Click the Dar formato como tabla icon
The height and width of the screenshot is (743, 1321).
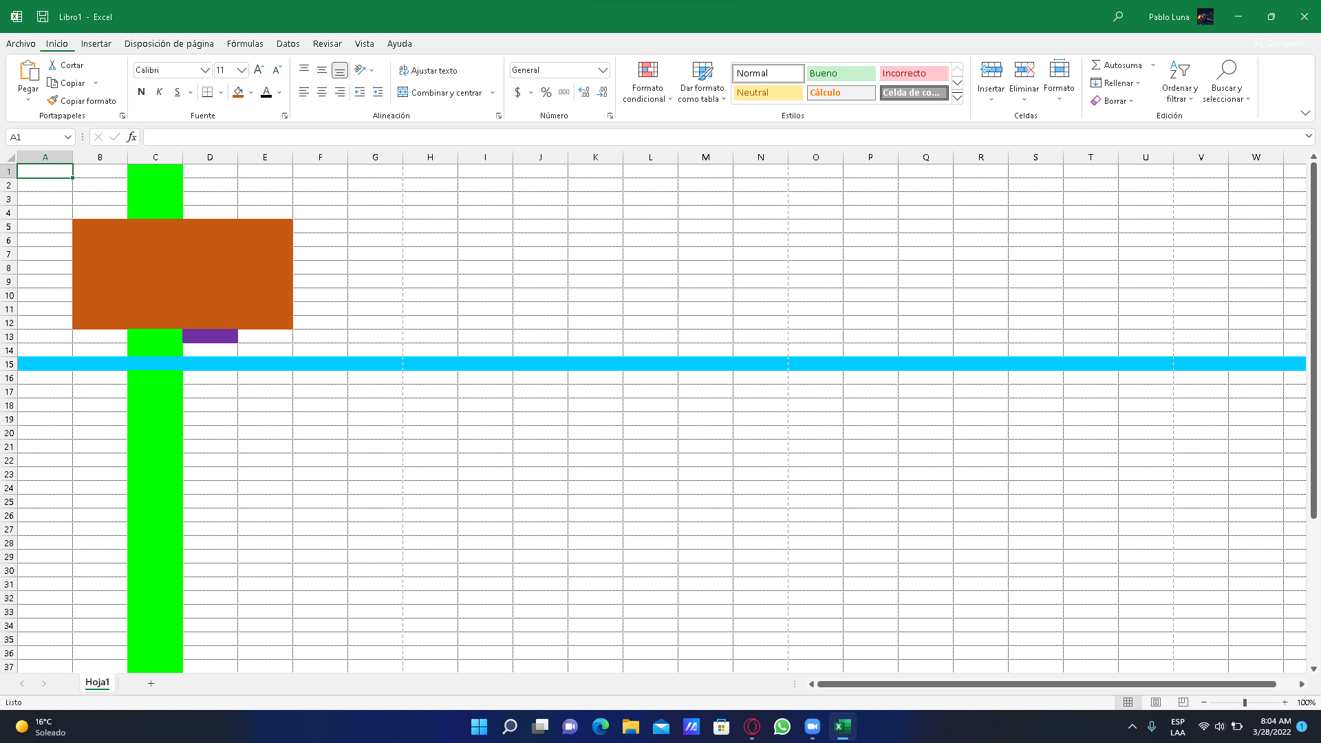702,70
